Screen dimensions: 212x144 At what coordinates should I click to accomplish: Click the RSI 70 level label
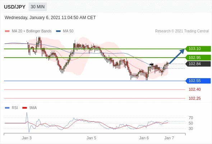click(x=191, y=118)
